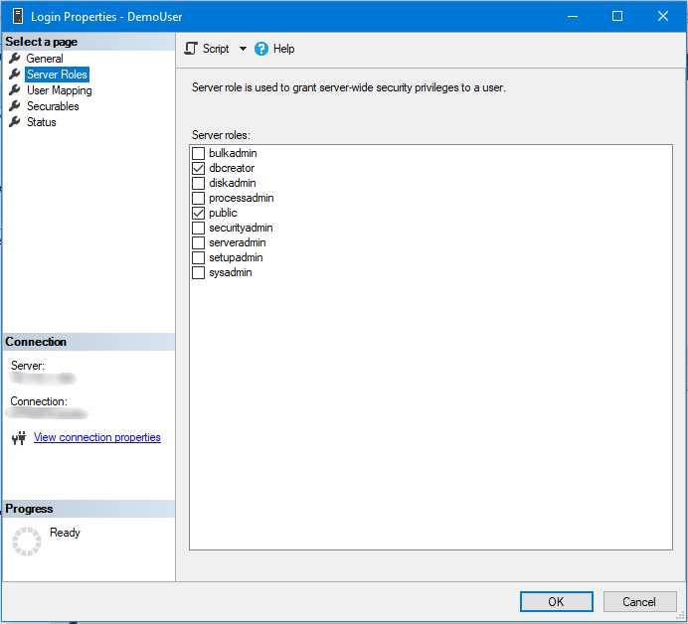Viewport: 688px width, 624px height.
Task: Click the 'Progress' section header
Action: pos(29,509)
